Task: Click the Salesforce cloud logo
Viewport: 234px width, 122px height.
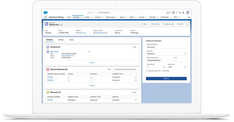Action: click(x=46, y=13)
